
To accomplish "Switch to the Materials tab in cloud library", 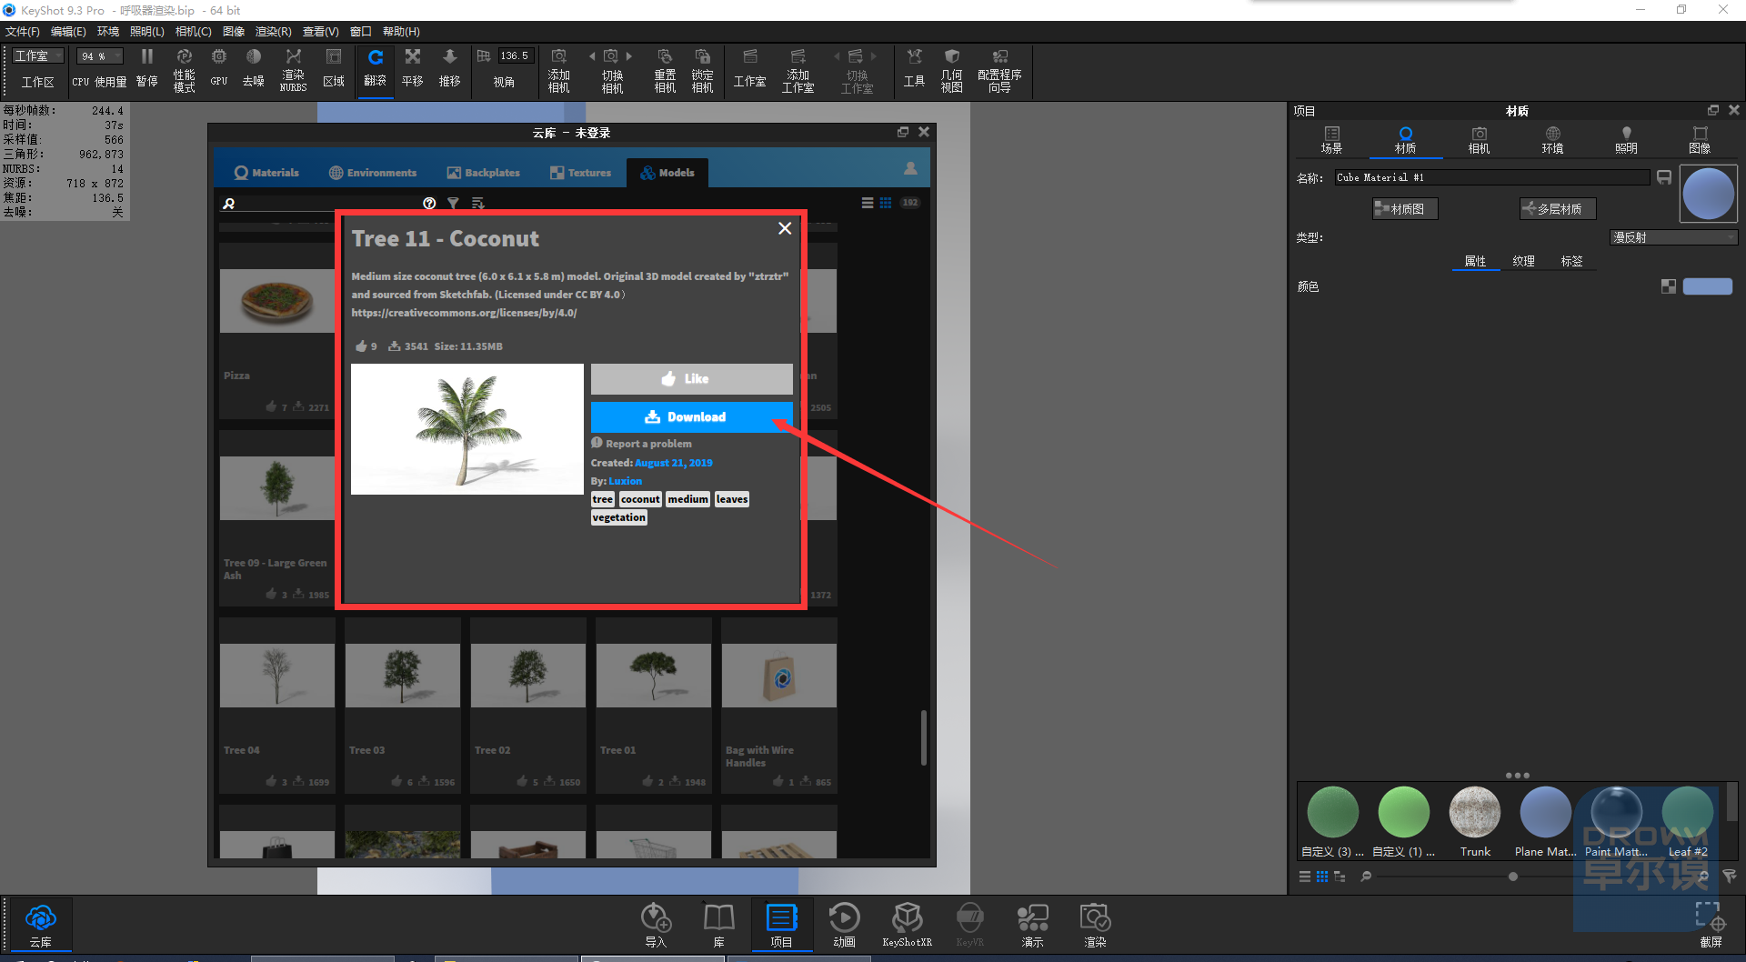I will pos(266,172).
